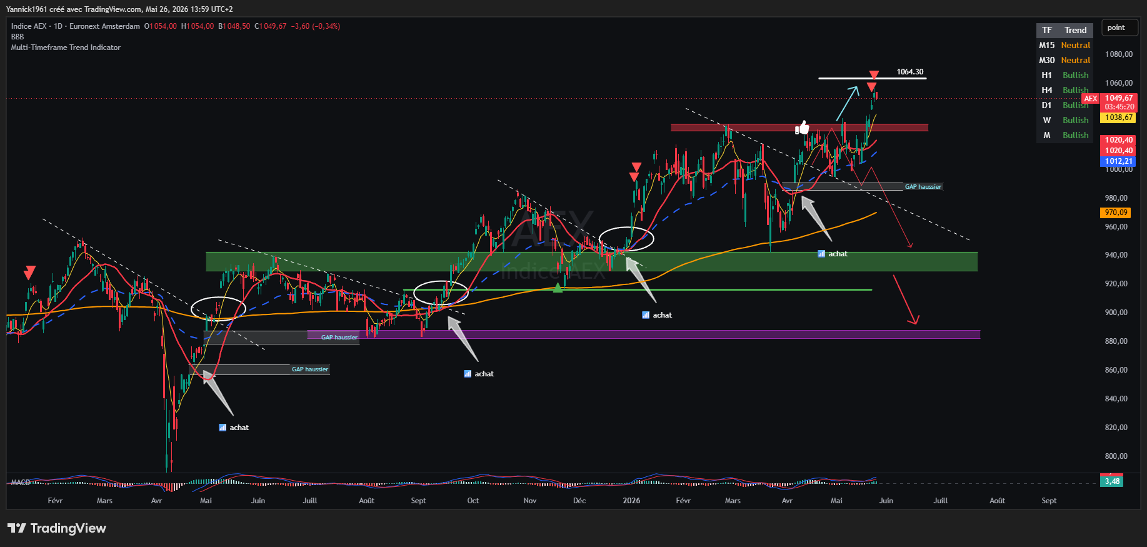Image resolution: width=1147 pixels, height=547 pixels.
Task: Click the green up-triangle marker on the orange average
Action: pyautogui.click(x=558, y=288)
